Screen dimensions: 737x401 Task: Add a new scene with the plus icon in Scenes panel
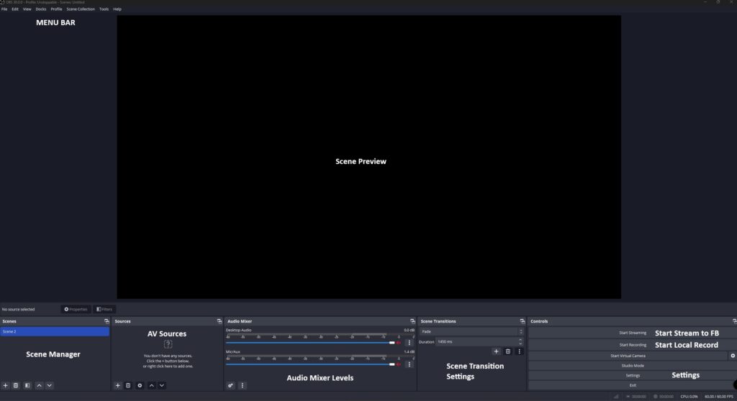tap(5, 385)
